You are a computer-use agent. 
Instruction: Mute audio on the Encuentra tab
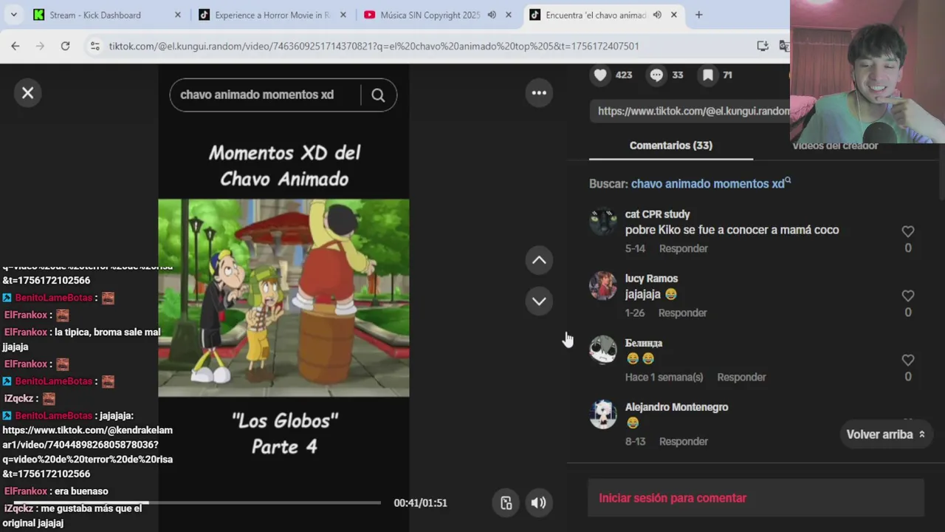tap(657, 15)
